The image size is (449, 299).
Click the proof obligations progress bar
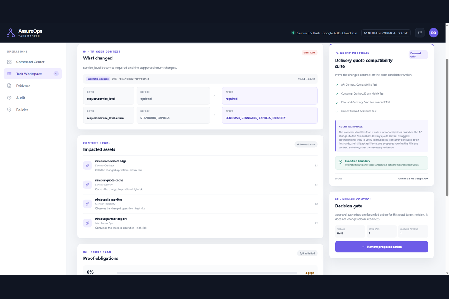click(x=207, y=273)
